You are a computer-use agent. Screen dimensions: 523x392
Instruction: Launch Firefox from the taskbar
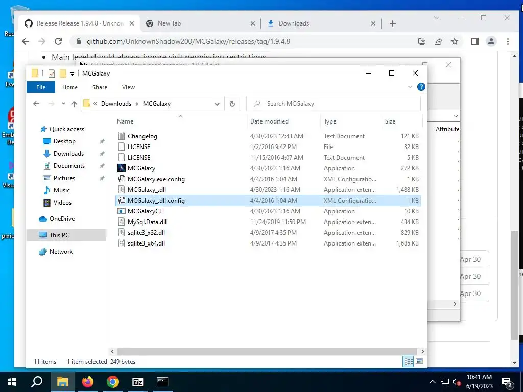coord(88,382)
